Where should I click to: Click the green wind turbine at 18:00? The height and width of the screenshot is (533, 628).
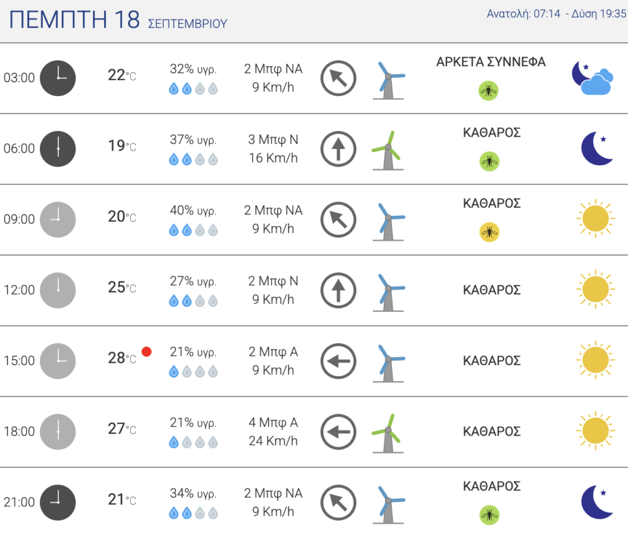coord(388,433)
